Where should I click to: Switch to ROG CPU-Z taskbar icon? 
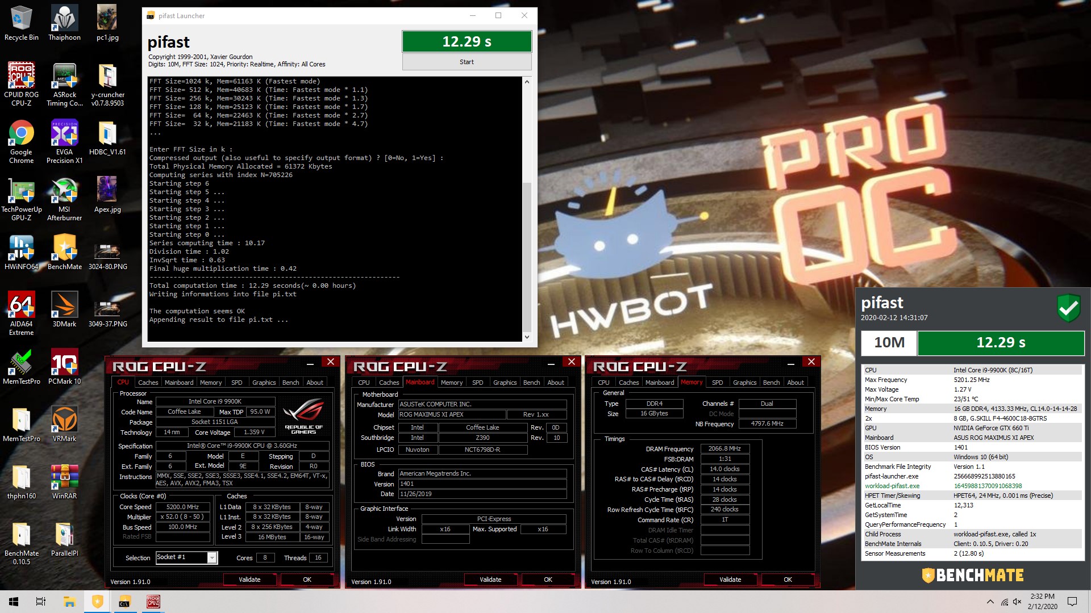pos(153,602)
